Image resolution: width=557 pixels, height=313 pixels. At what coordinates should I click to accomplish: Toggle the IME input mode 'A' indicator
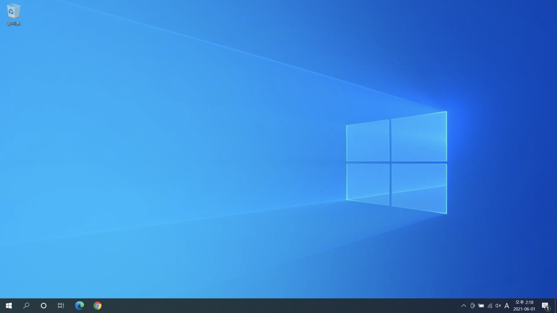tap(507, 305)
